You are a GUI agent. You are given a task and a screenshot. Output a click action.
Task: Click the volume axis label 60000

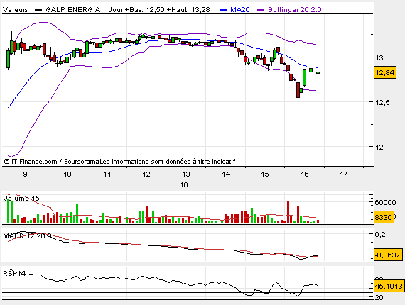click(x=385, y=203)
